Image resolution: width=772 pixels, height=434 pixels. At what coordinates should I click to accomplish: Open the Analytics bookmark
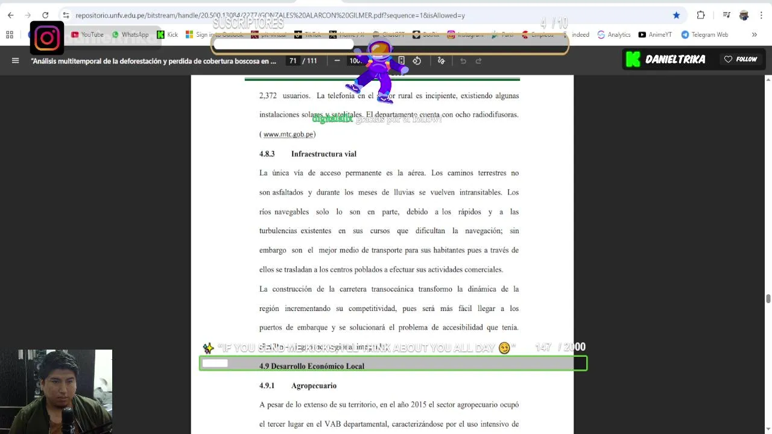pyautogui.click(x=613, y=35)
